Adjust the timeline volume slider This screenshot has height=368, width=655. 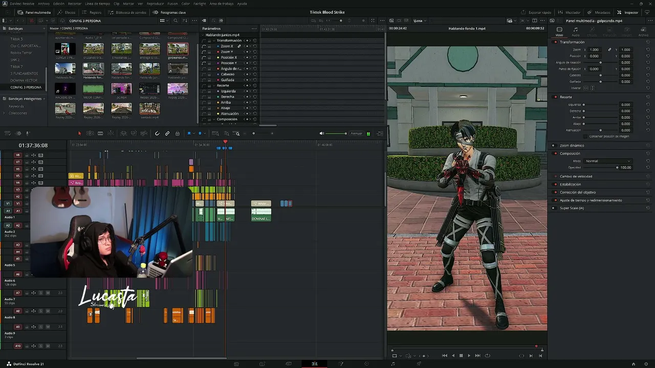[336, 133]
